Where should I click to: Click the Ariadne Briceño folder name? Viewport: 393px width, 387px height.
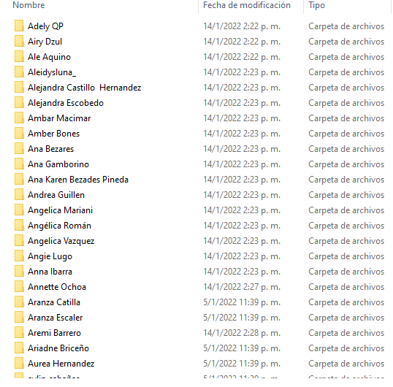(x=58, y=348)
